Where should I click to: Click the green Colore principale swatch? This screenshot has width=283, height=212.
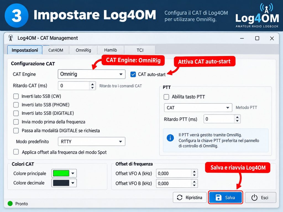(61, 173)
